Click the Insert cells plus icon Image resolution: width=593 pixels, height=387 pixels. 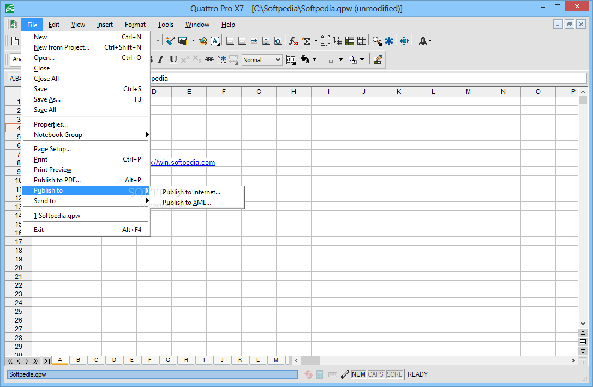coord(230,41)
